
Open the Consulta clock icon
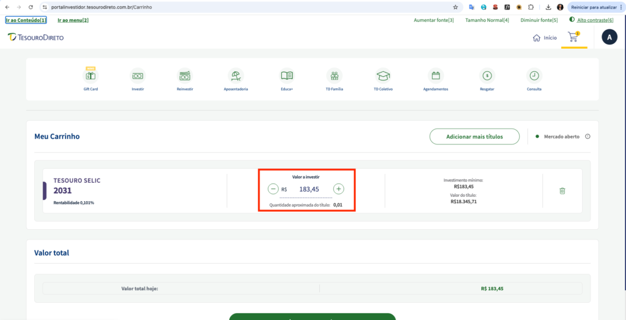pyautogui.click(x=534, y=76)
